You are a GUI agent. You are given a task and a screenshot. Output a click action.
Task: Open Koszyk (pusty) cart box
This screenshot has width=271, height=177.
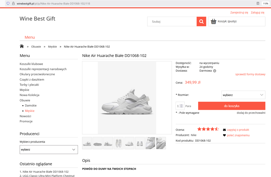tap(237, 21)
